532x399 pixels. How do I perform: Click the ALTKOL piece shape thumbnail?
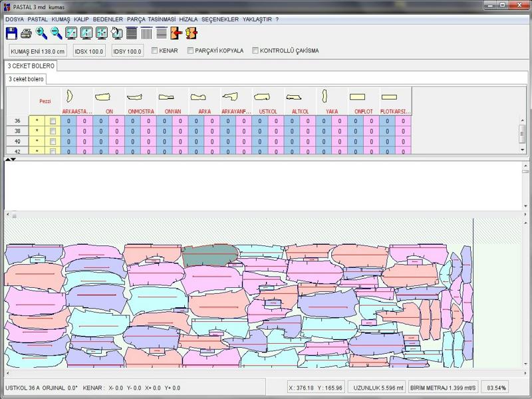[293, 97]
